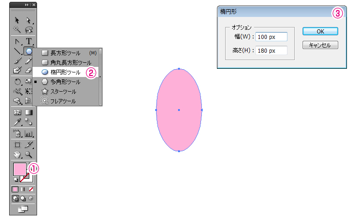Screen dimensions: 357x220
Task: Select the Width/Warp tool
Action: (x=17, y=91)
